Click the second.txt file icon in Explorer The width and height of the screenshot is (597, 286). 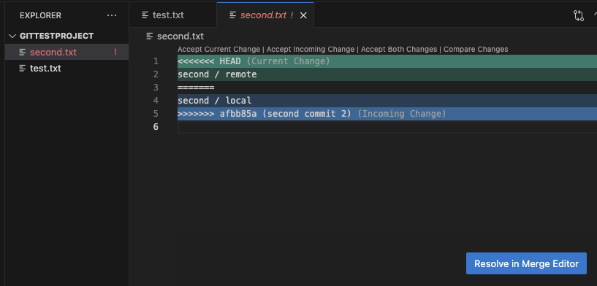23,52
